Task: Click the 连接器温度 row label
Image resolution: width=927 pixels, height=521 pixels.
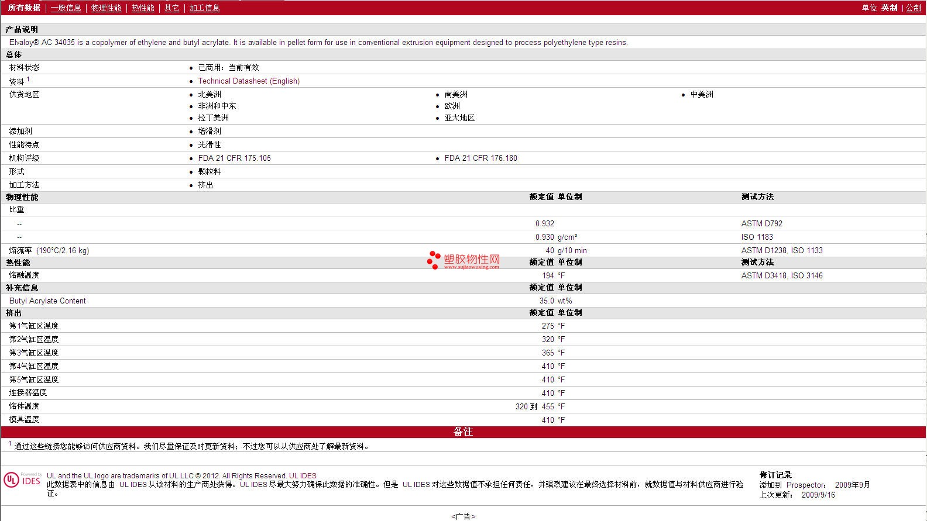Action: pos(28,393)
